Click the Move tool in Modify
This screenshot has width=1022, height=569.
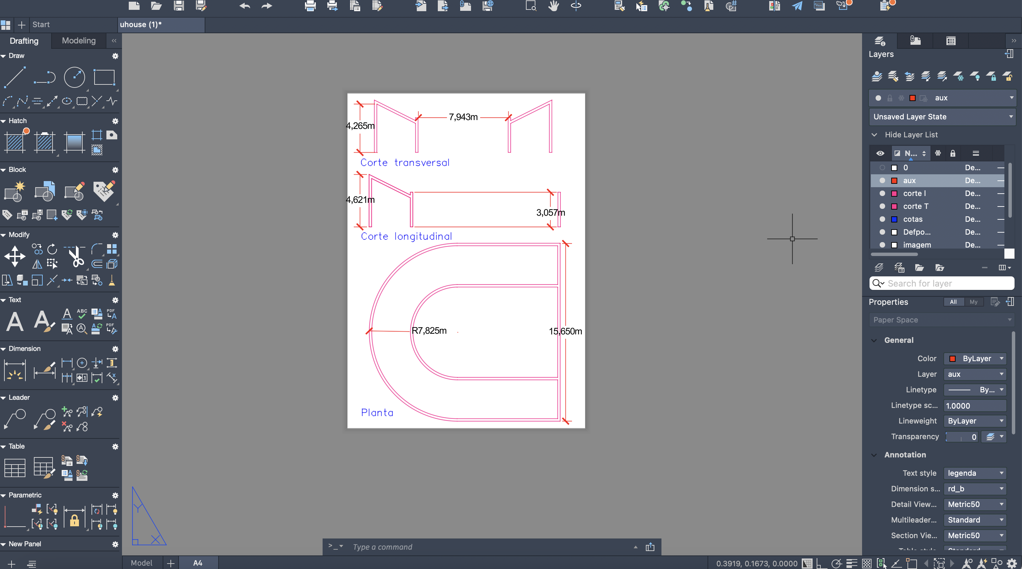[15, 256]
